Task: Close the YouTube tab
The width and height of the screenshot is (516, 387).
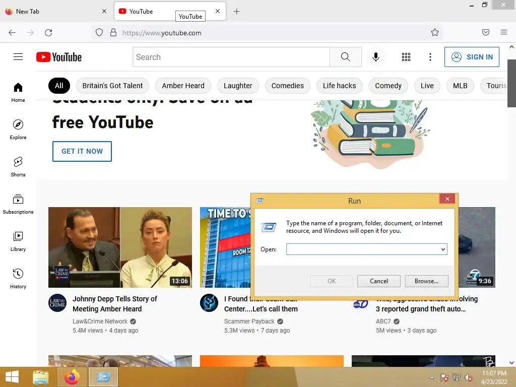Action: (x=218, y=11)
